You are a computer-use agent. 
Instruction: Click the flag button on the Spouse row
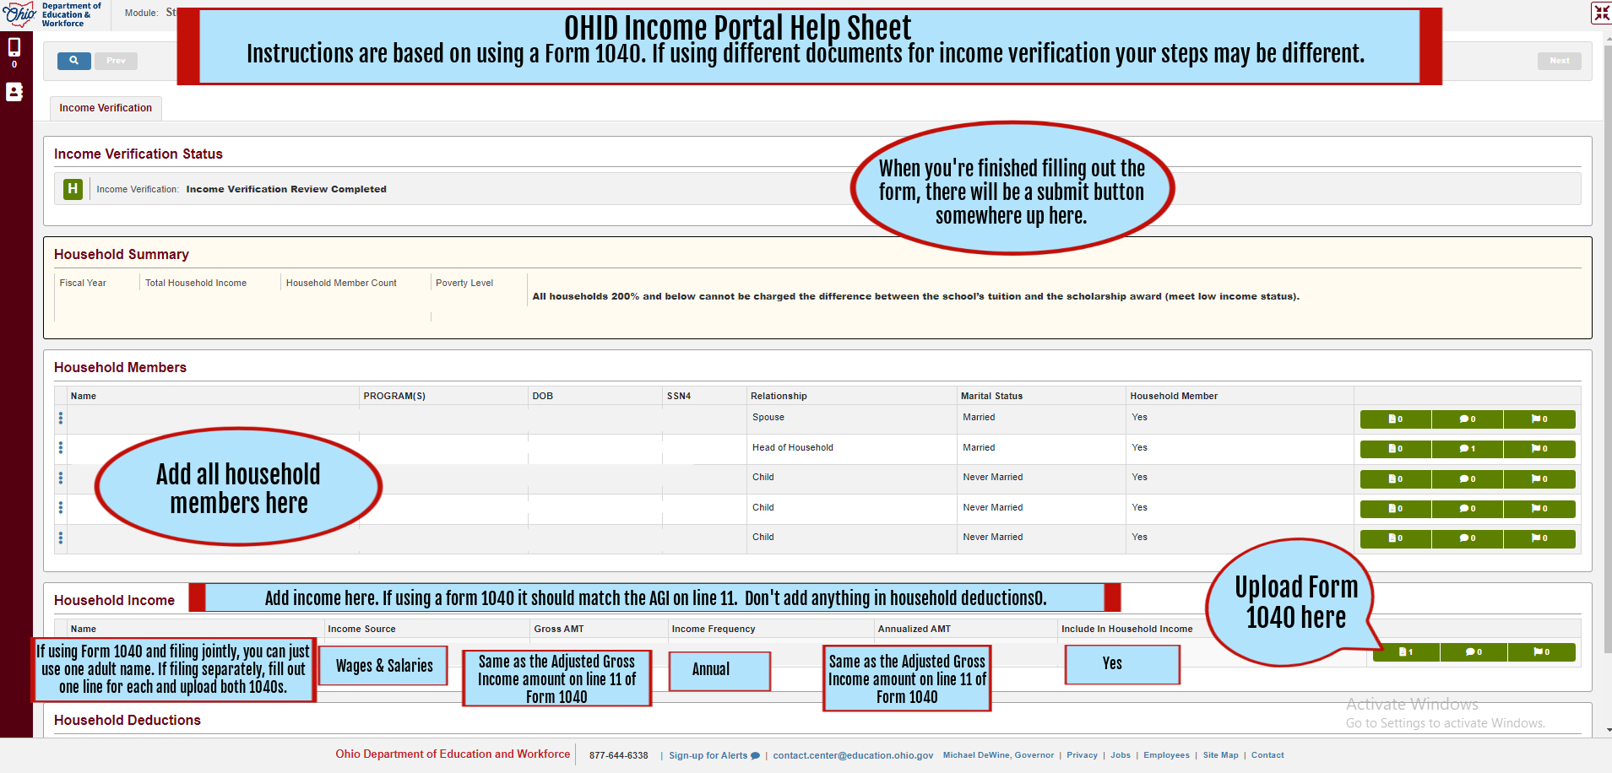click(1539, 419)
